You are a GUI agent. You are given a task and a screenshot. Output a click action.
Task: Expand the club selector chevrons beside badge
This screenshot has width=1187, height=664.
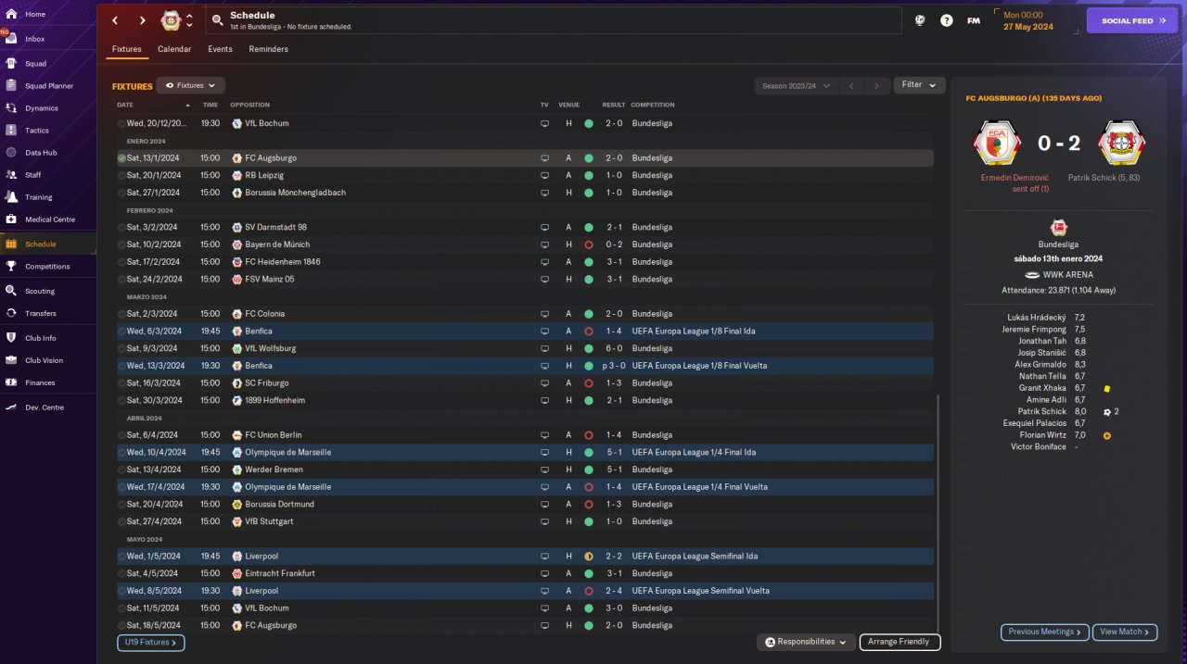[x=190, y=20]
